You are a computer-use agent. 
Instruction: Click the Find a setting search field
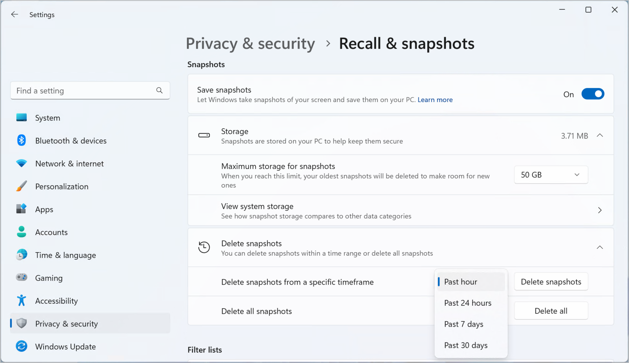pos(89,90)
